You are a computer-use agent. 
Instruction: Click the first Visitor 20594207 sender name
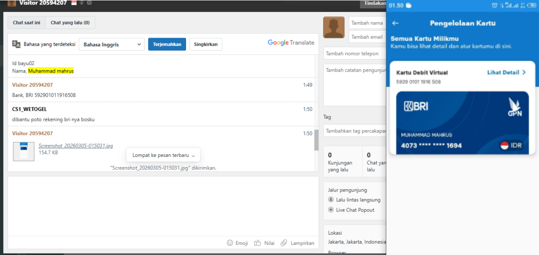pyautogui.click(x=32, y=85)
